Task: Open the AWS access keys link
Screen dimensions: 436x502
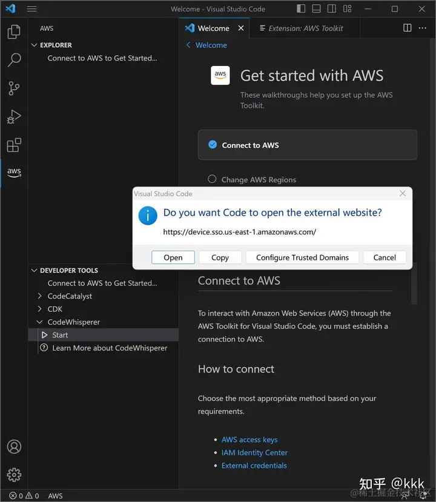Action: (249, 440)
